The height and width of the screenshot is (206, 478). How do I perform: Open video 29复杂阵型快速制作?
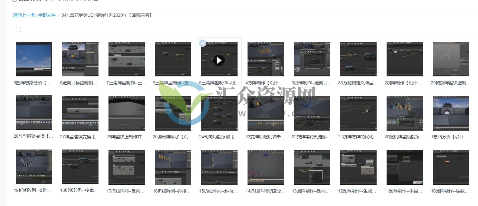(x=451, y=59)
